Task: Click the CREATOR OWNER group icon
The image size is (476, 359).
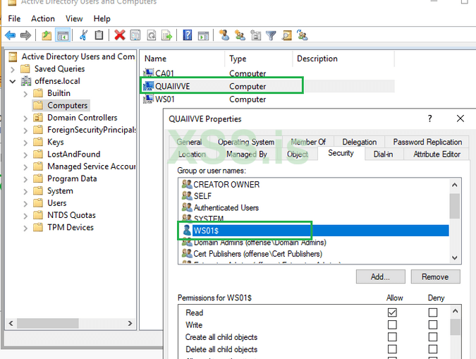Action: click(x=187, y=184)
